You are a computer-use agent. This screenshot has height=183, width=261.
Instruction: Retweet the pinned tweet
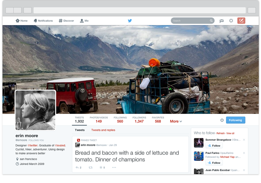tap(90, 168)
